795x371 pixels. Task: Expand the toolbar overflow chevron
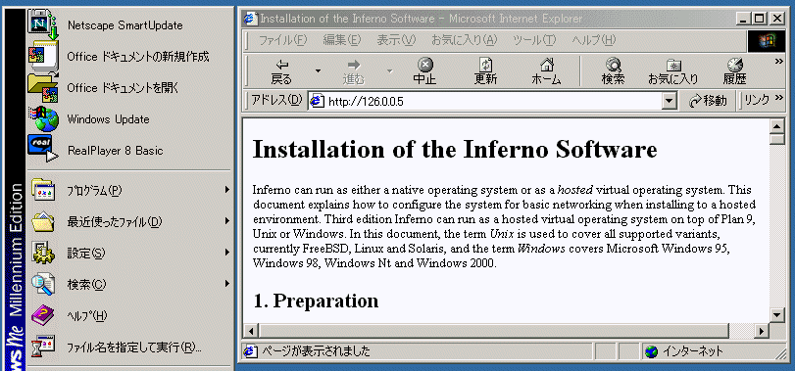click(x=779, y=62)
